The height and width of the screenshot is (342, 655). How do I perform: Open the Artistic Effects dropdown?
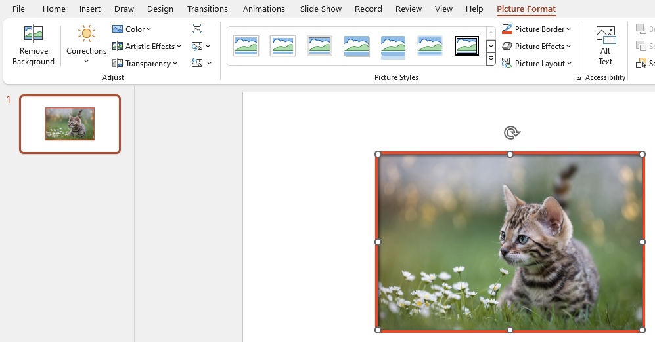point(147,47)
